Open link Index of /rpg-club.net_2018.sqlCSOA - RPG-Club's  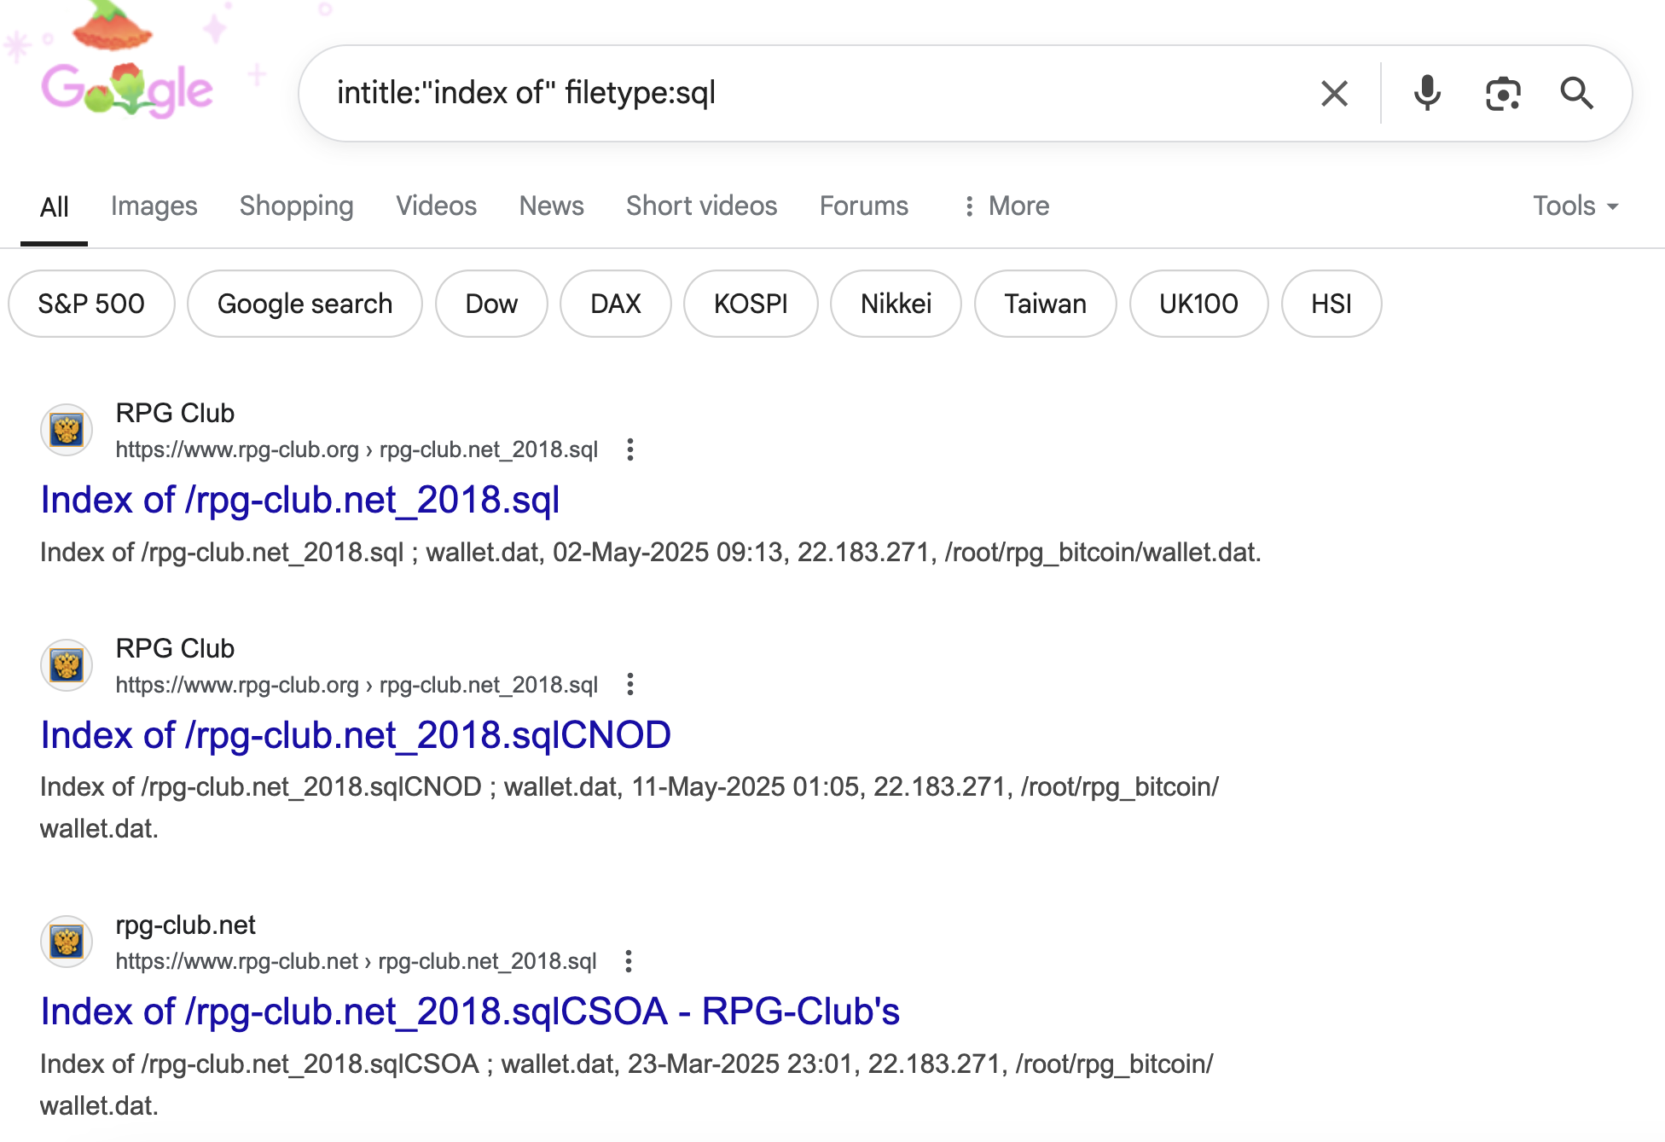pos(470,1012)
